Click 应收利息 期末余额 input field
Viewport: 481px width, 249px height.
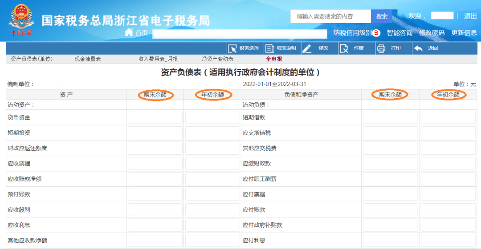click(155, 225)
